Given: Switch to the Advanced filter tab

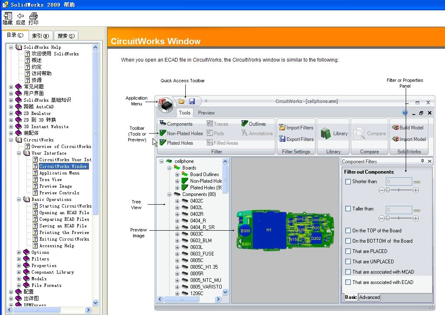Looking at the screenshot, I should tap(369, 297).
